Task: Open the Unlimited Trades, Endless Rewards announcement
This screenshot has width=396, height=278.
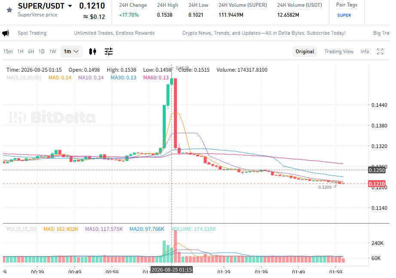Action: point(114,33)
